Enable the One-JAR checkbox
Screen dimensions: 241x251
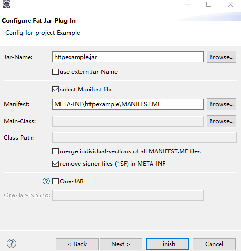(55, 181)
